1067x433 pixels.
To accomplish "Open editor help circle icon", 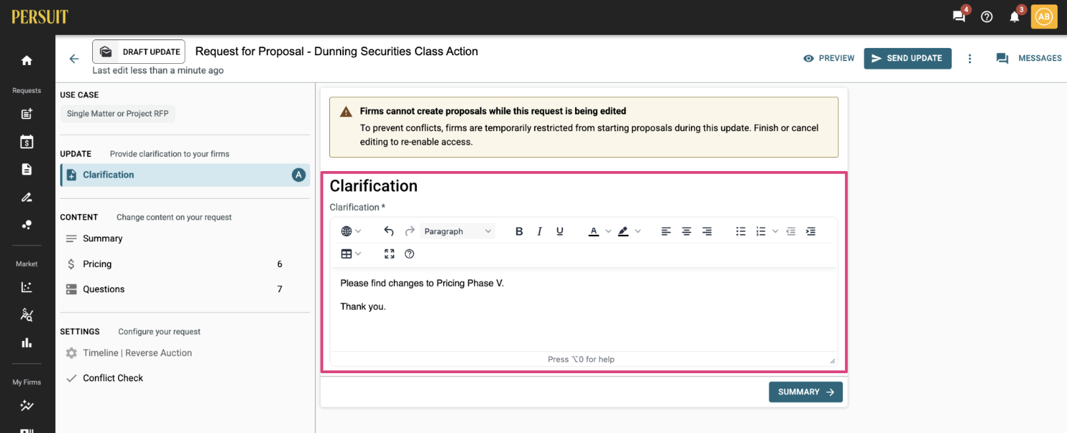I will (410, 254).
